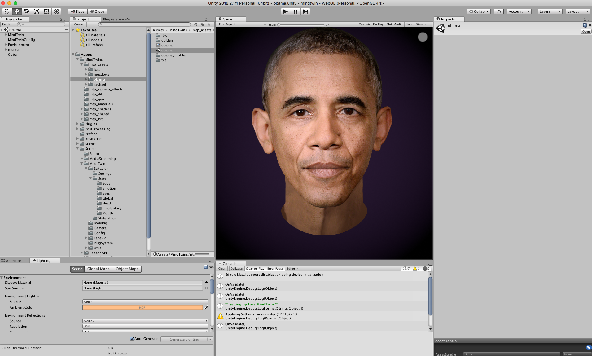Toggle console info messages filter
Viewport: 592px width, 356px height.
[x=406, y=269]
